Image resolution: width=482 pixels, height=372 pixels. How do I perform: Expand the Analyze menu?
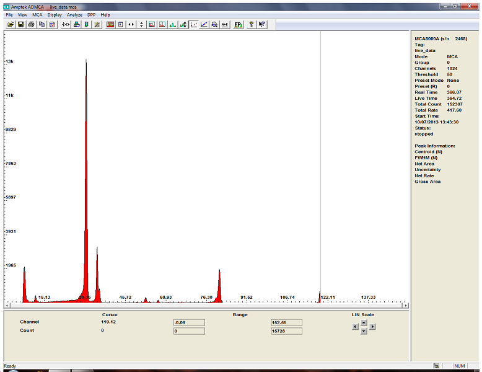[74, 14]
